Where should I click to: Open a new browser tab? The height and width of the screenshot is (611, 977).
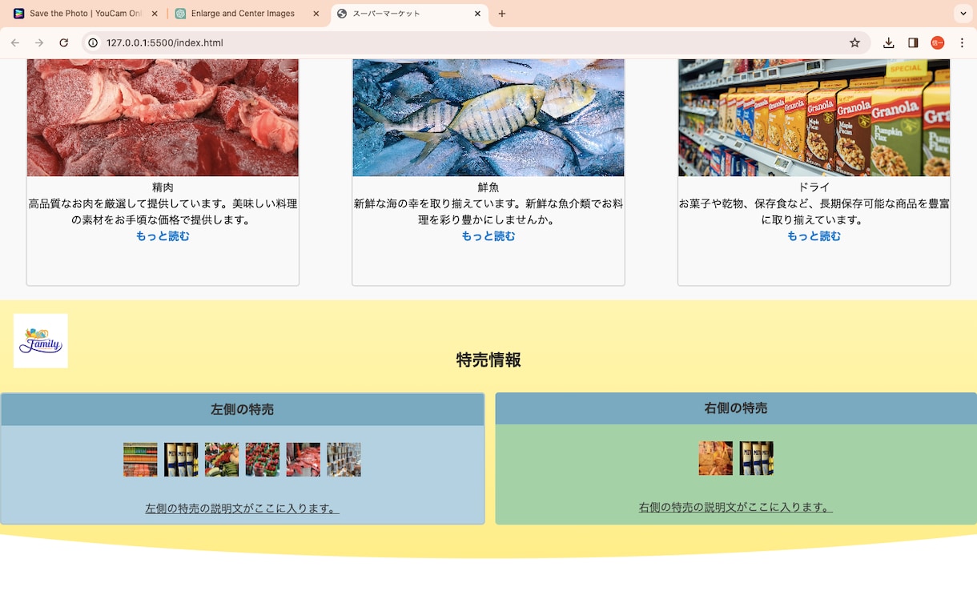[x=502, y=14]
